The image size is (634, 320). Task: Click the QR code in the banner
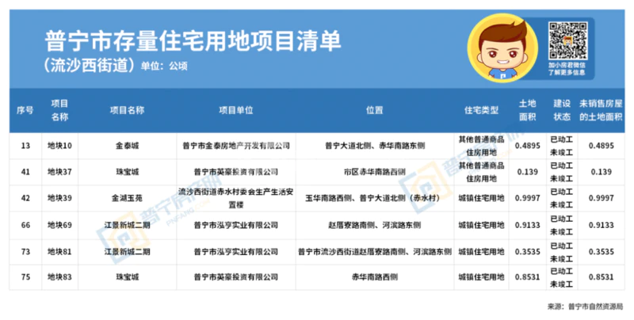(566, 37)
